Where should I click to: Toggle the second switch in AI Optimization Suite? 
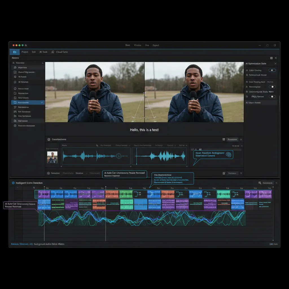click(272, 87)
